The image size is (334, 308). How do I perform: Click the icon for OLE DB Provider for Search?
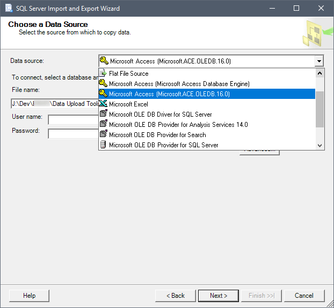pyautogui.click(x=103, y=134)
